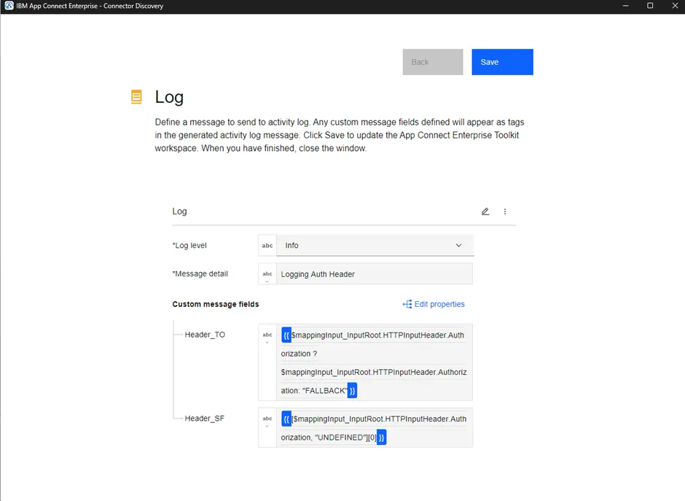Click the closing braces token in Header_SF
This screenshot has height=501, width=685.
381,438
